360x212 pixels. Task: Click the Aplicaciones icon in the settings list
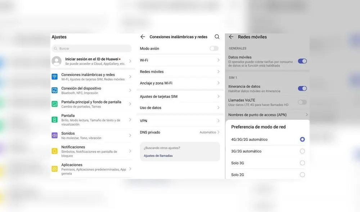coord(55,167)
